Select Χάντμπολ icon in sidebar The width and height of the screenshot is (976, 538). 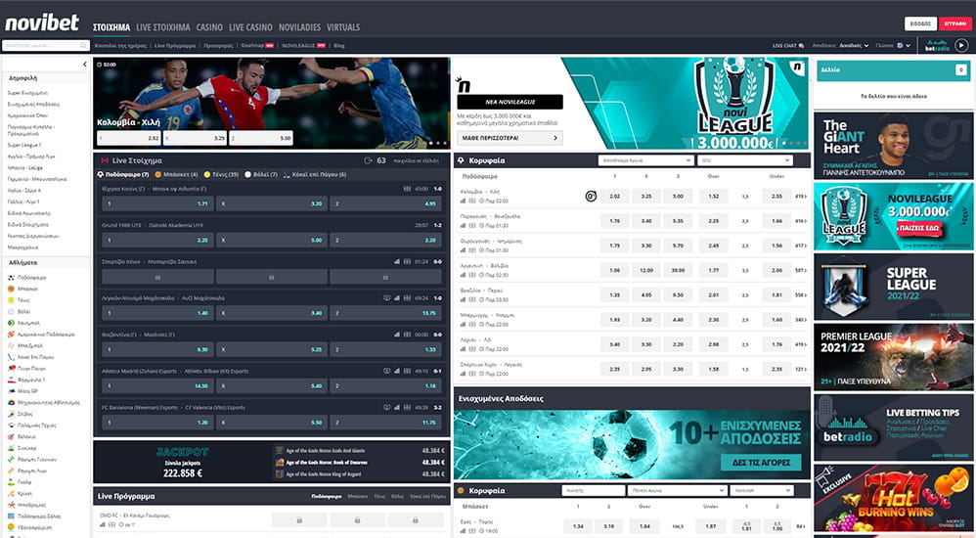(11, 323)
